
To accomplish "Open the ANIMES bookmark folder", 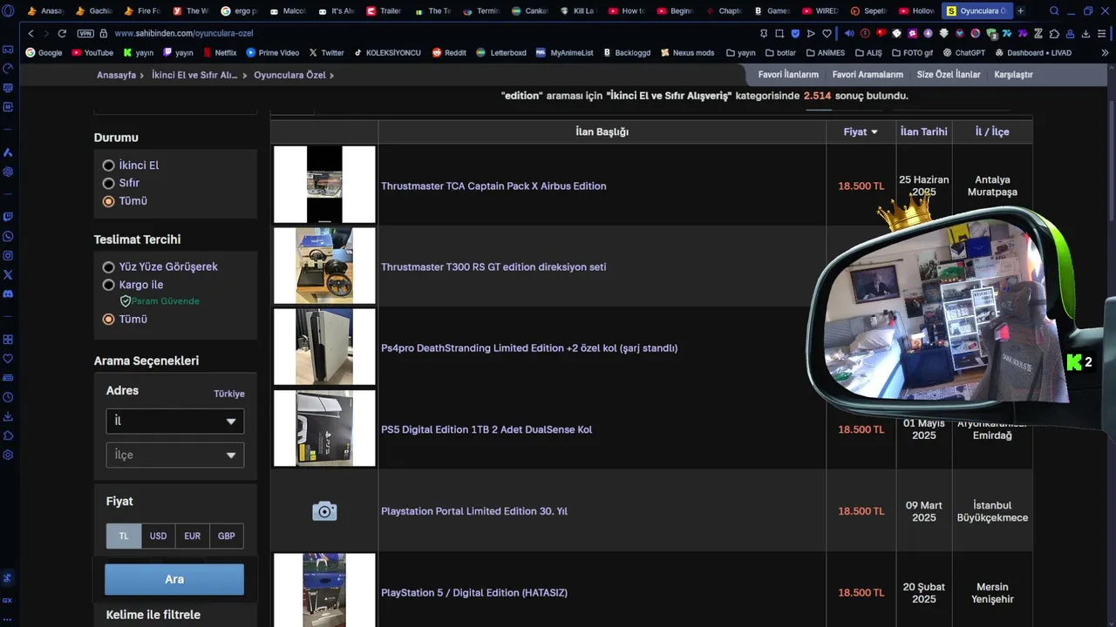I will pyautogui.click(x=825, y=52).
